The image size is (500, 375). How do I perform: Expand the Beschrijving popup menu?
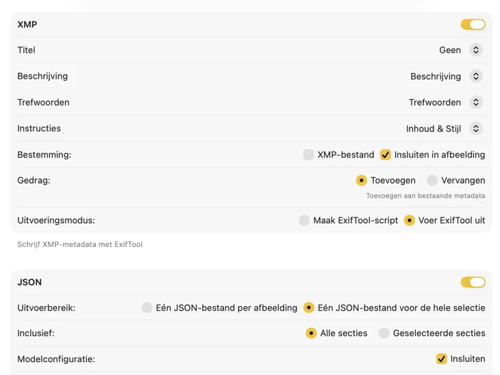(475, 76)
